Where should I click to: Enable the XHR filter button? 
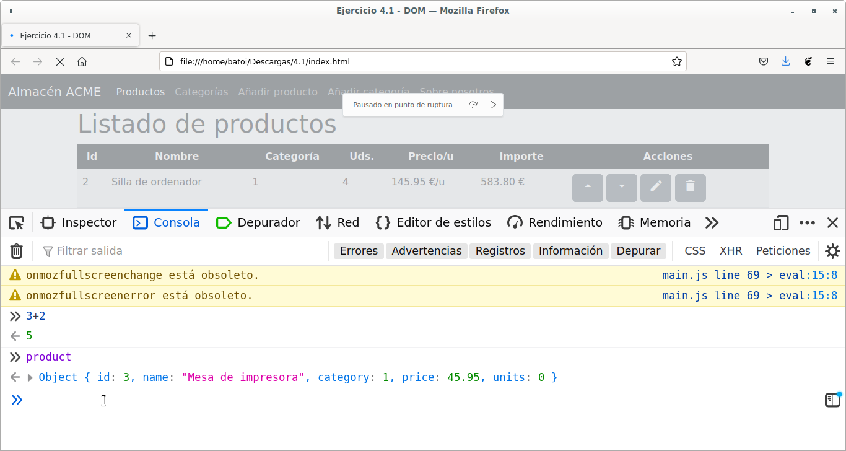(x=730, y=251)
